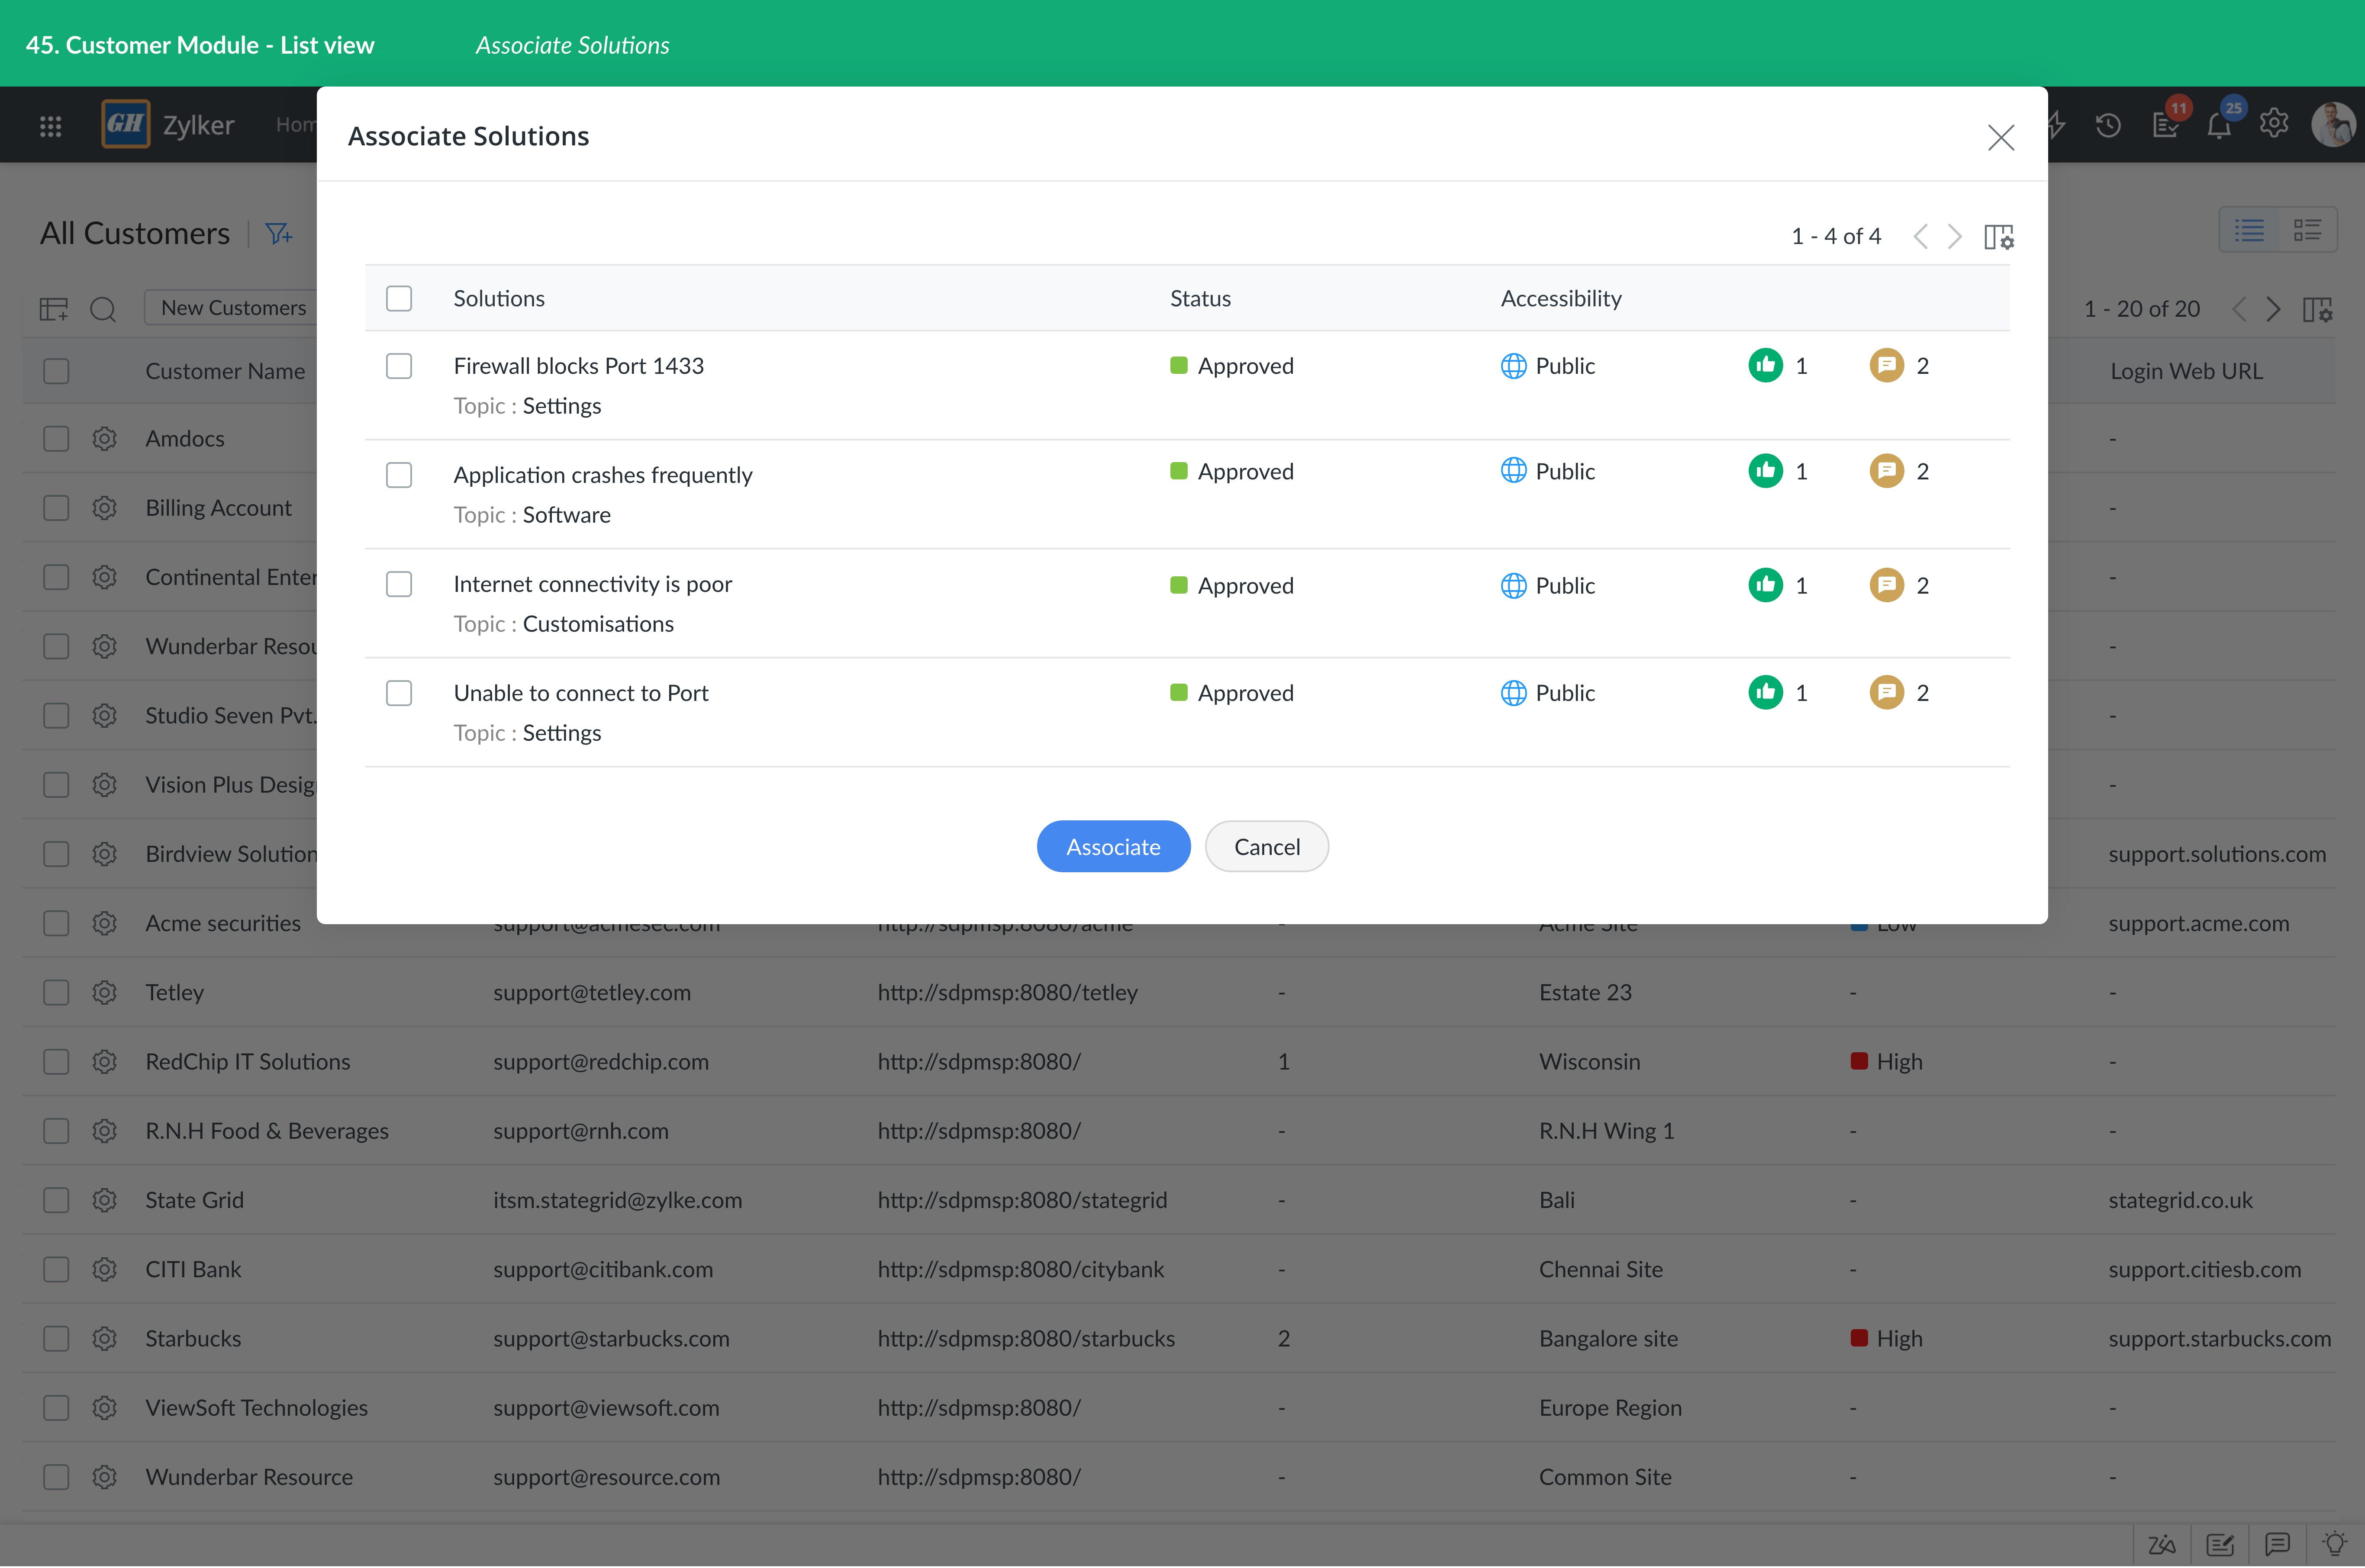Open customers list column chooser icon
The width and height of the screenshot is (2365, 1568).
[2317, 309]
